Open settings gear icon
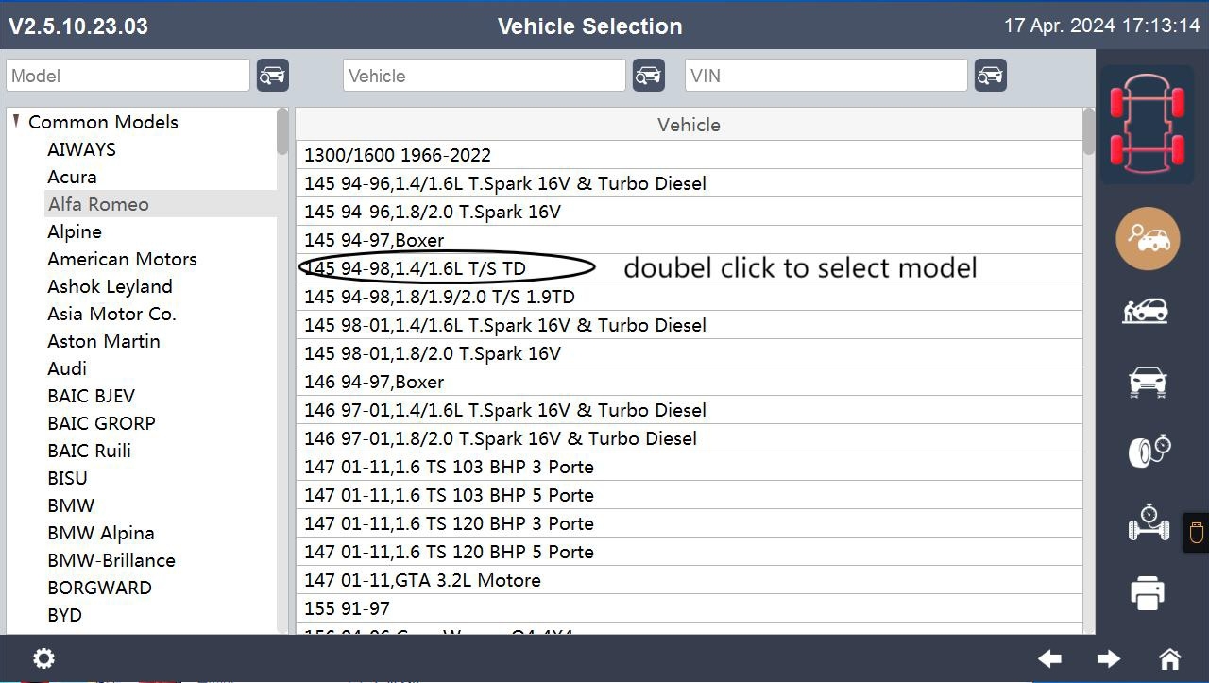 point(43,658)
